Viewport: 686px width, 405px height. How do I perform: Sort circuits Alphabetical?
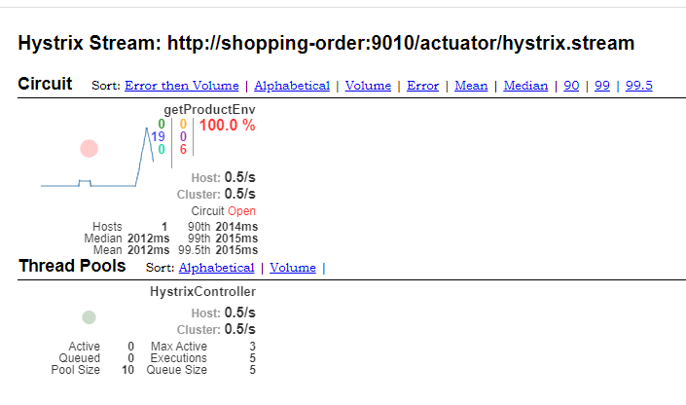click(x=292, y=86)
